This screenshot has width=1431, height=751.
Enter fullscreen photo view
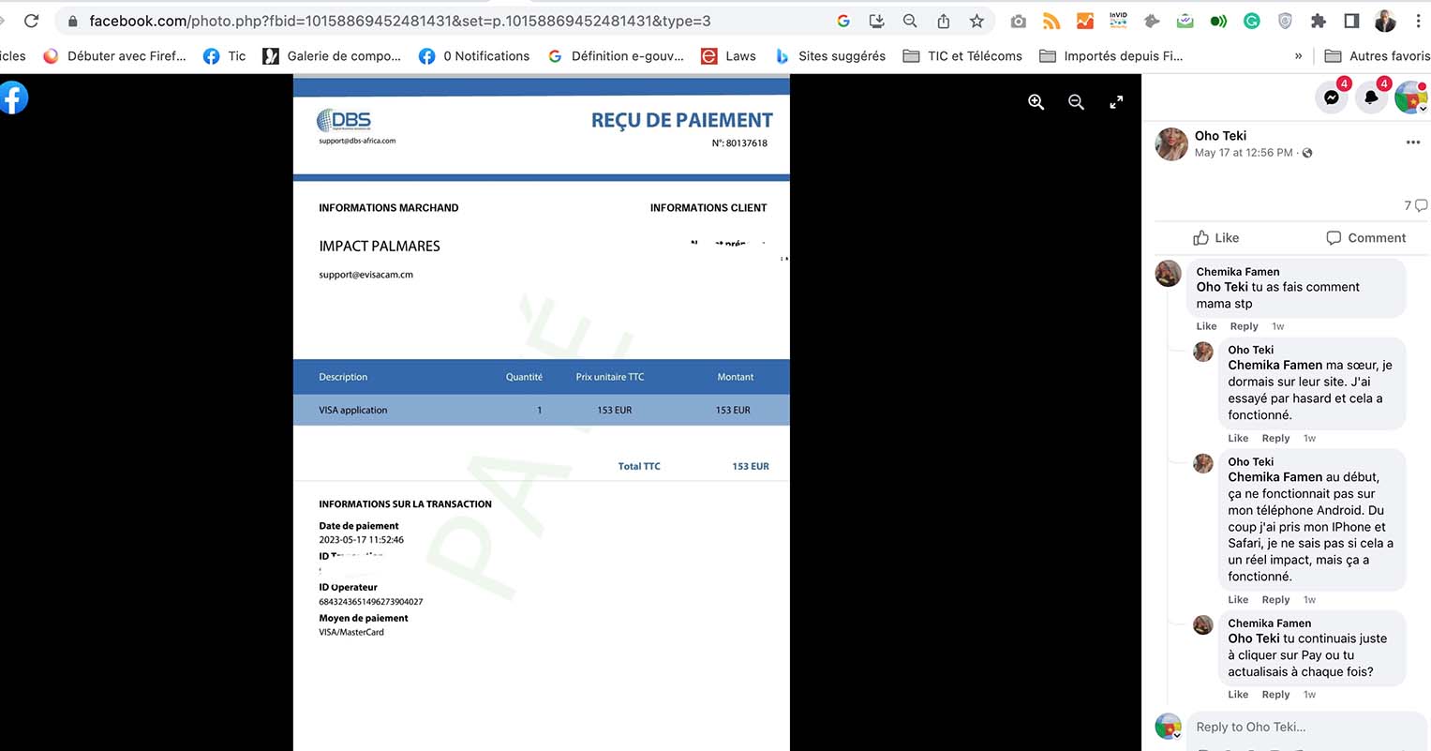[1116, 102]
